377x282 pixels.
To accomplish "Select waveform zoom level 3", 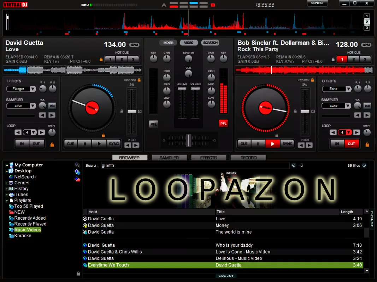I will click(x=367, y=28).
